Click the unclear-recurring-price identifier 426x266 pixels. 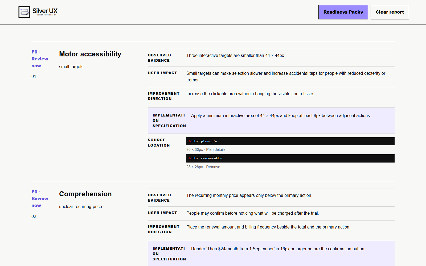coord(80,206)
